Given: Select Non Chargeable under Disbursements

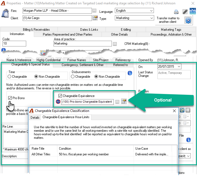Looking at the screenshot, I should coord(107,77).
